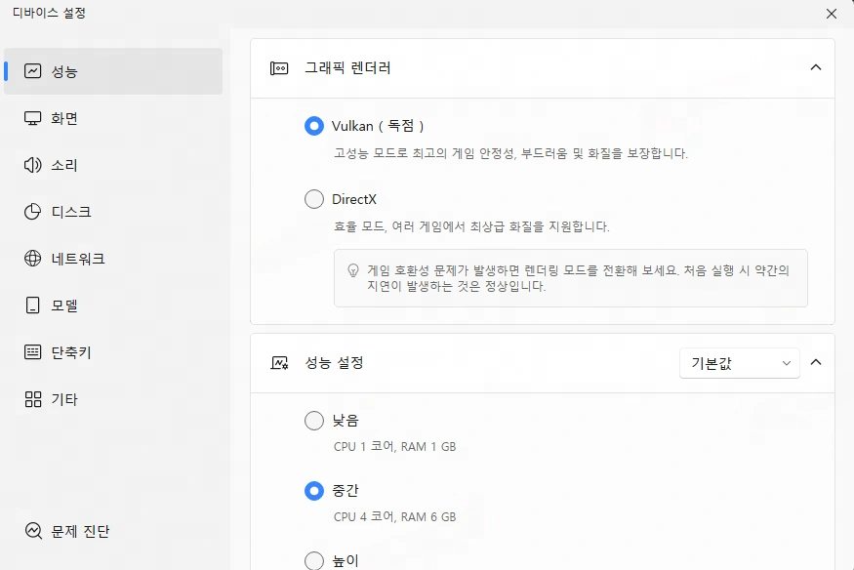Click the 소리 speaker icon
This screenshot has width=854, height=570.
[x=33, y=165]
